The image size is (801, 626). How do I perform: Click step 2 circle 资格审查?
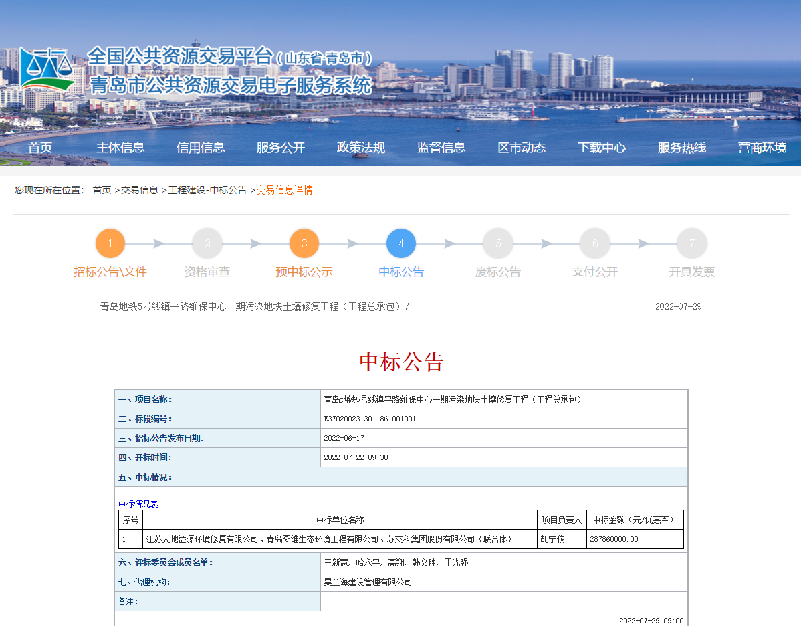pyautogui.click(x=207, y=244)
